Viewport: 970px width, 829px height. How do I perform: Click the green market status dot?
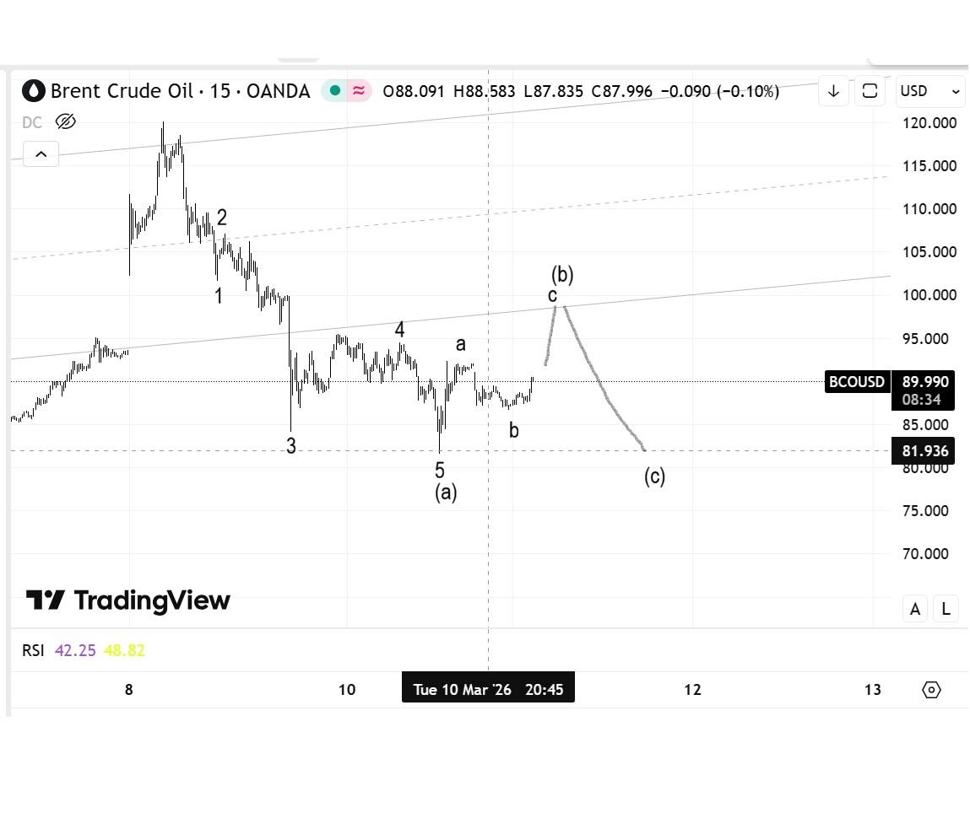tap(336, 91)
